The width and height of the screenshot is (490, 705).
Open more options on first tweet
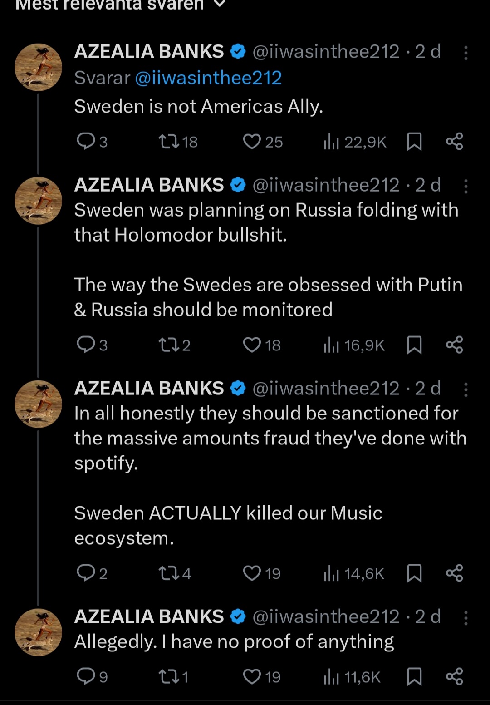coord(465,53)
